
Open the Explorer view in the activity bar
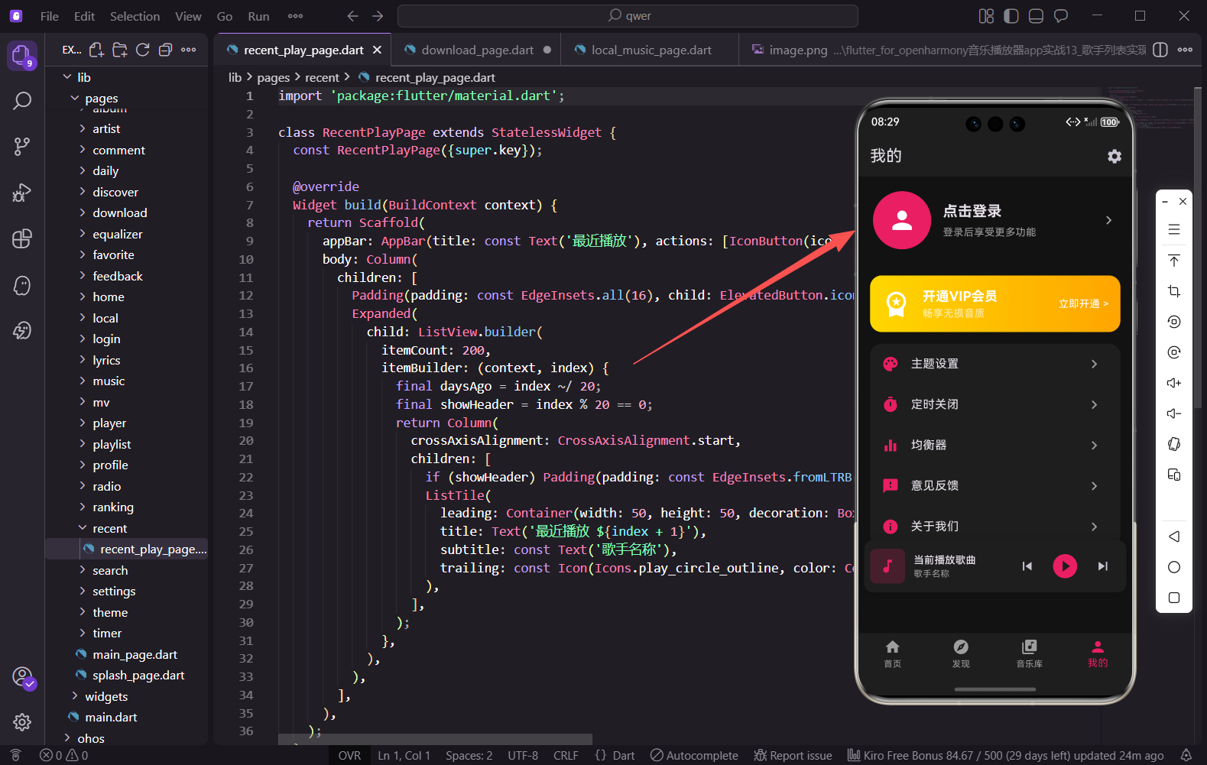(x=21, y=55)
